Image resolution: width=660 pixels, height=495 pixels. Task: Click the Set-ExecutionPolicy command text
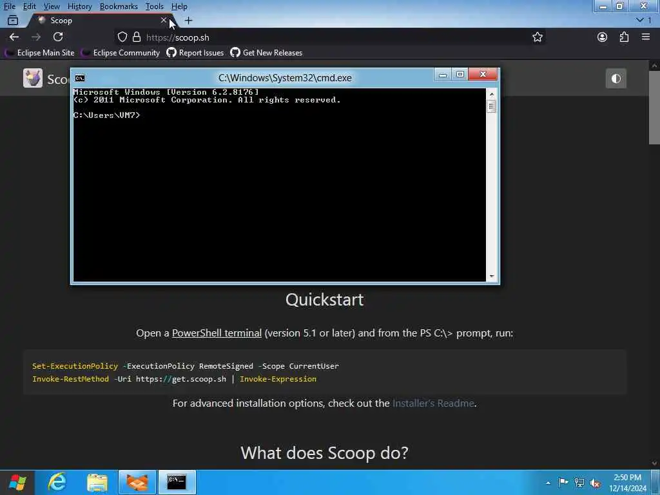pos(75,366)
